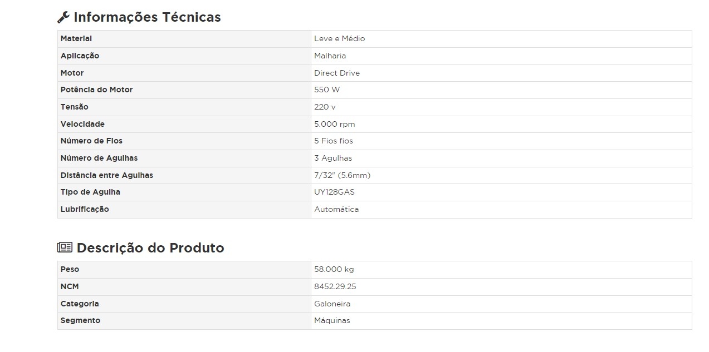This screenshot has width=709, height=352.
Task: Click the Informações Técnicas heading
Action: point(147,17)
